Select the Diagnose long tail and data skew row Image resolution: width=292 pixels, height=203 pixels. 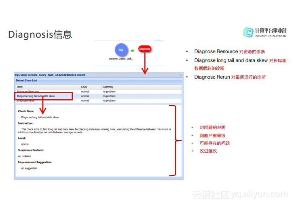click(x=99, y=96)
